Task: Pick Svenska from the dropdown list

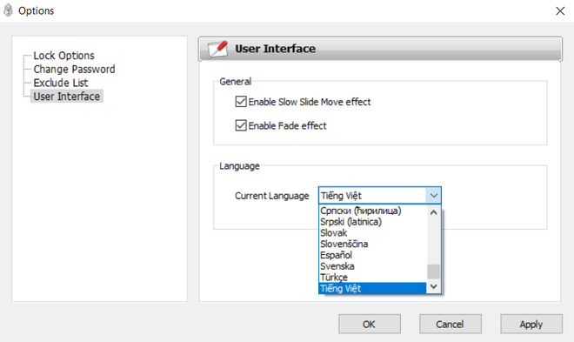Action: (372, 266)
